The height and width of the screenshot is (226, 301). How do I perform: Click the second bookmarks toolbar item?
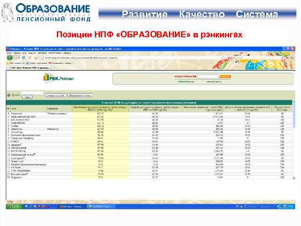[37, 63]
